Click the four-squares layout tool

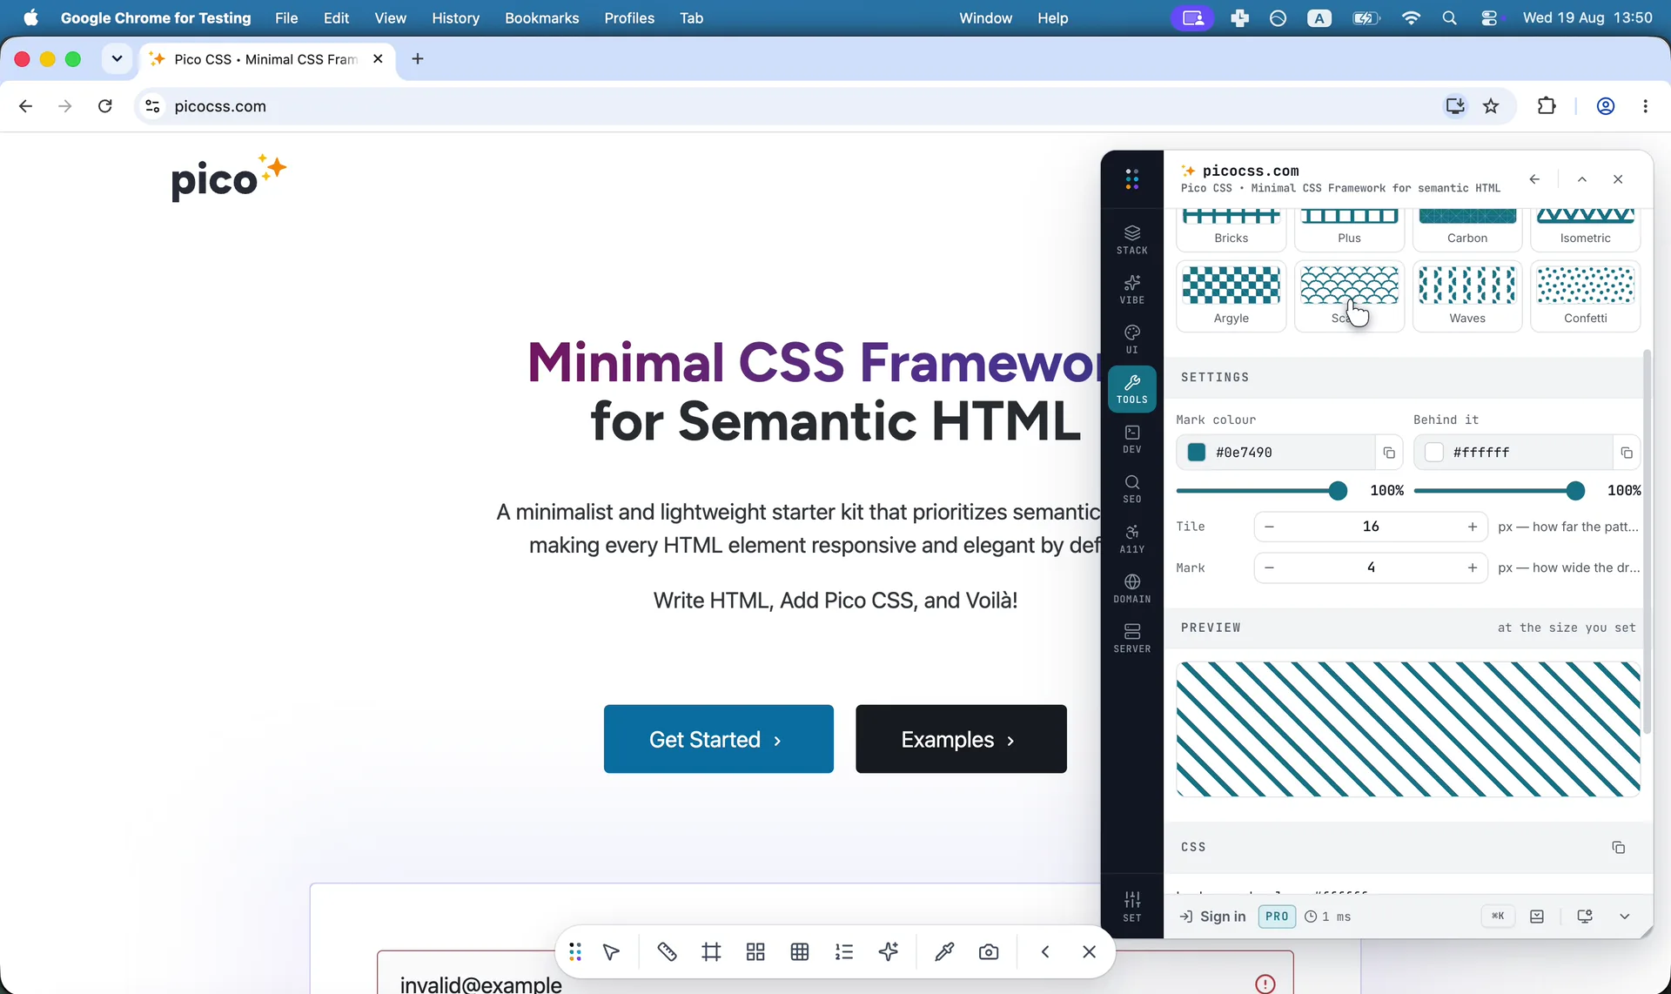coord(755,952)
